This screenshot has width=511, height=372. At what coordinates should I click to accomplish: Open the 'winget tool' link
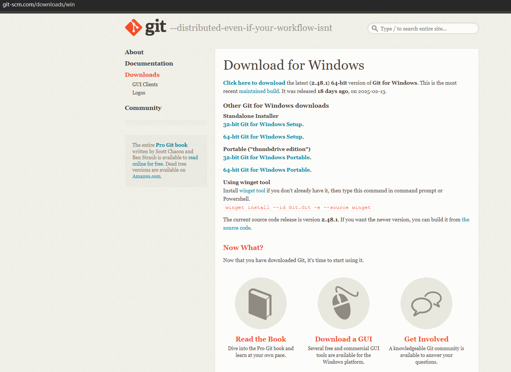pyautogui.click(x=252, y=191)
